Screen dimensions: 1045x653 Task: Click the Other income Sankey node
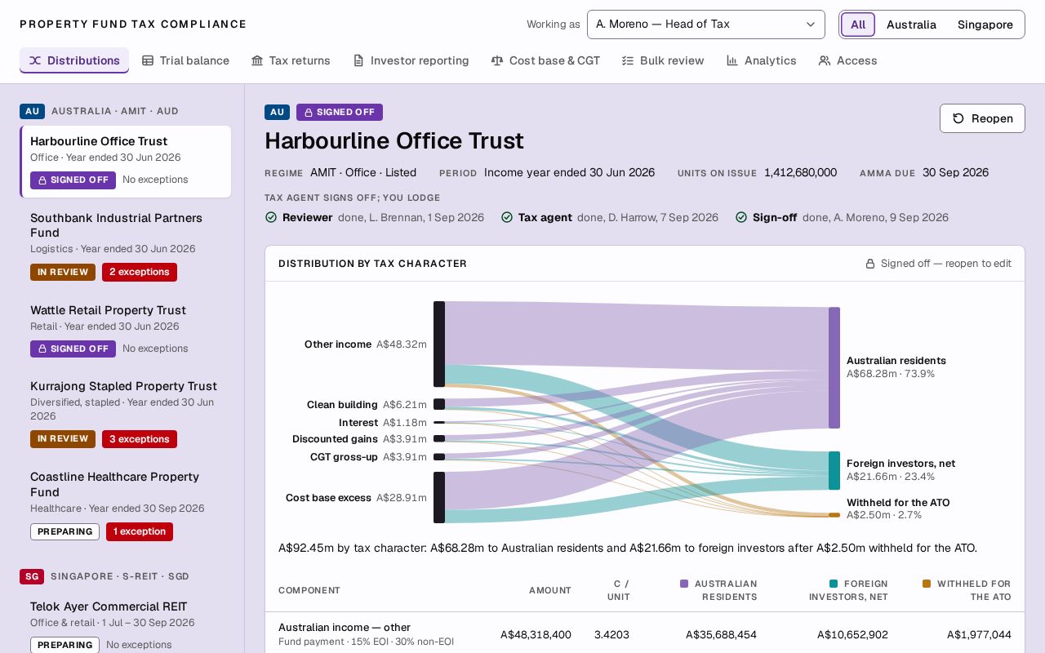click(x=439, y=344)
